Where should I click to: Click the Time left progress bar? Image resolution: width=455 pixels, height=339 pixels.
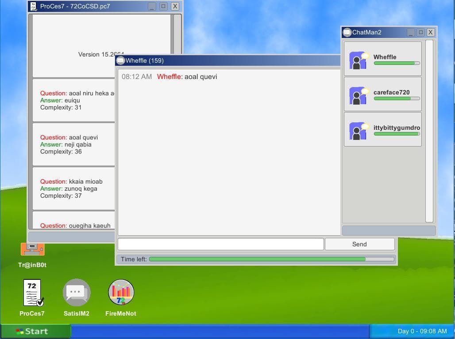(x=272, y=259)
